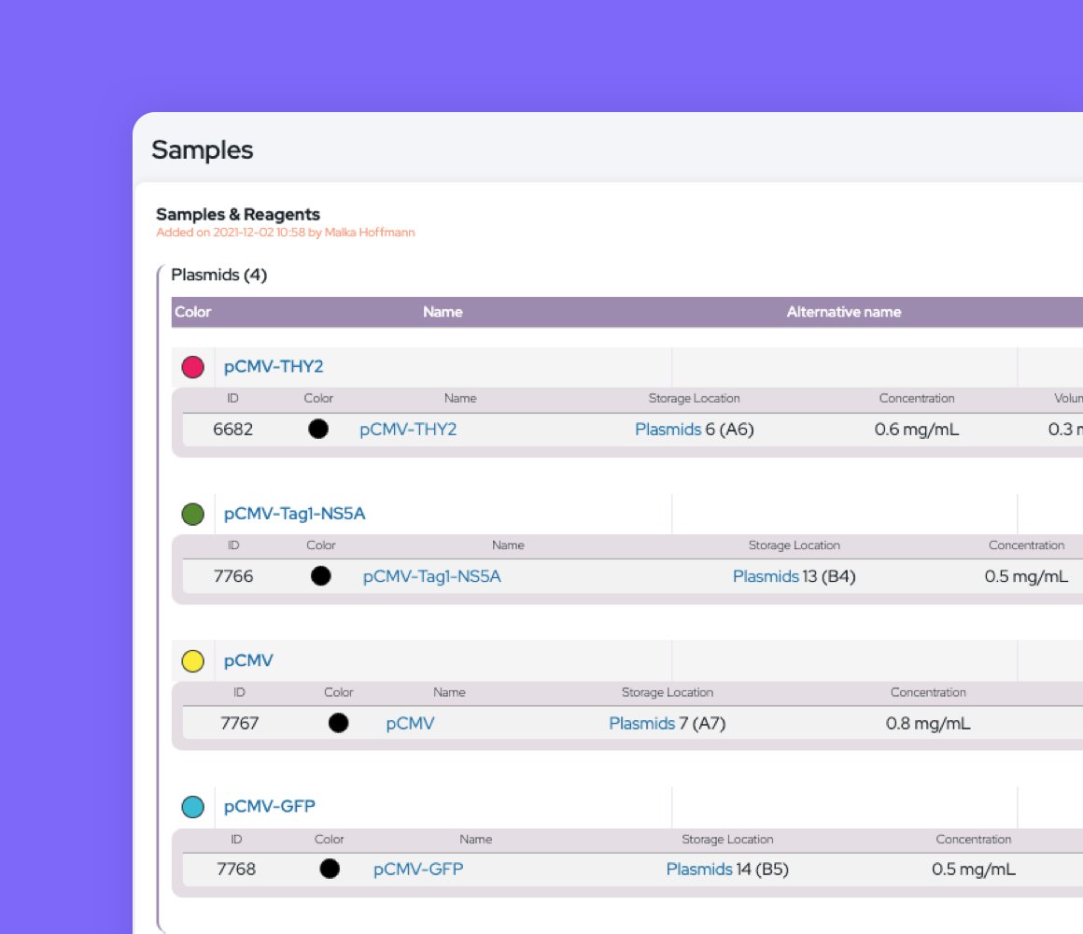The width and height of the screenshot is (1083, 934).
Task: Click the black color dot in row 7767
Action: (338, 723)
